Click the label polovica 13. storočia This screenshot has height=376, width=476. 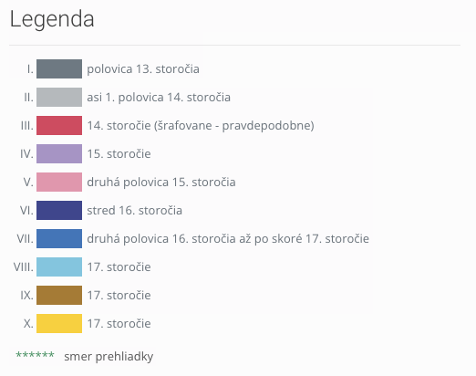tap(143, 69)
